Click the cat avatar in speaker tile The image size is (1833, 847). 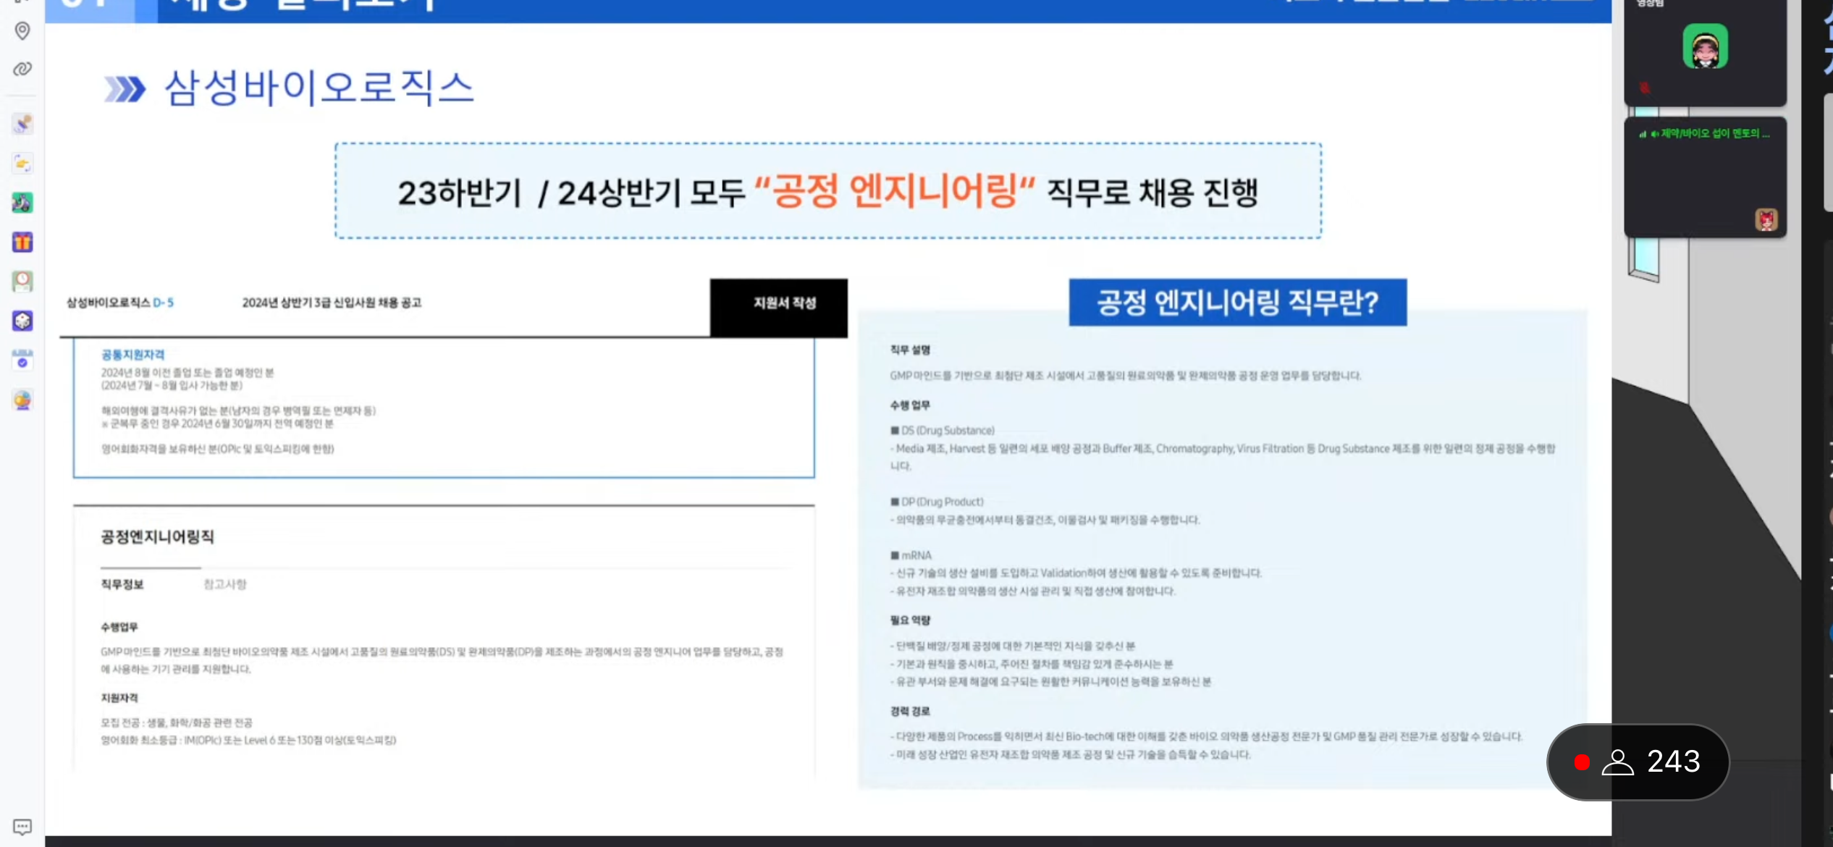pyautogui.click(x=1766, y=220)
